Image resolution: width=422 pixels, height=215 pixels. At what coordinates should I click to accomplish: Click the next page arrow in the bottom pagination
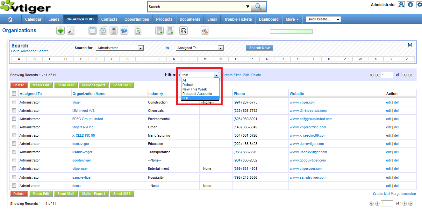coord(405,204)
